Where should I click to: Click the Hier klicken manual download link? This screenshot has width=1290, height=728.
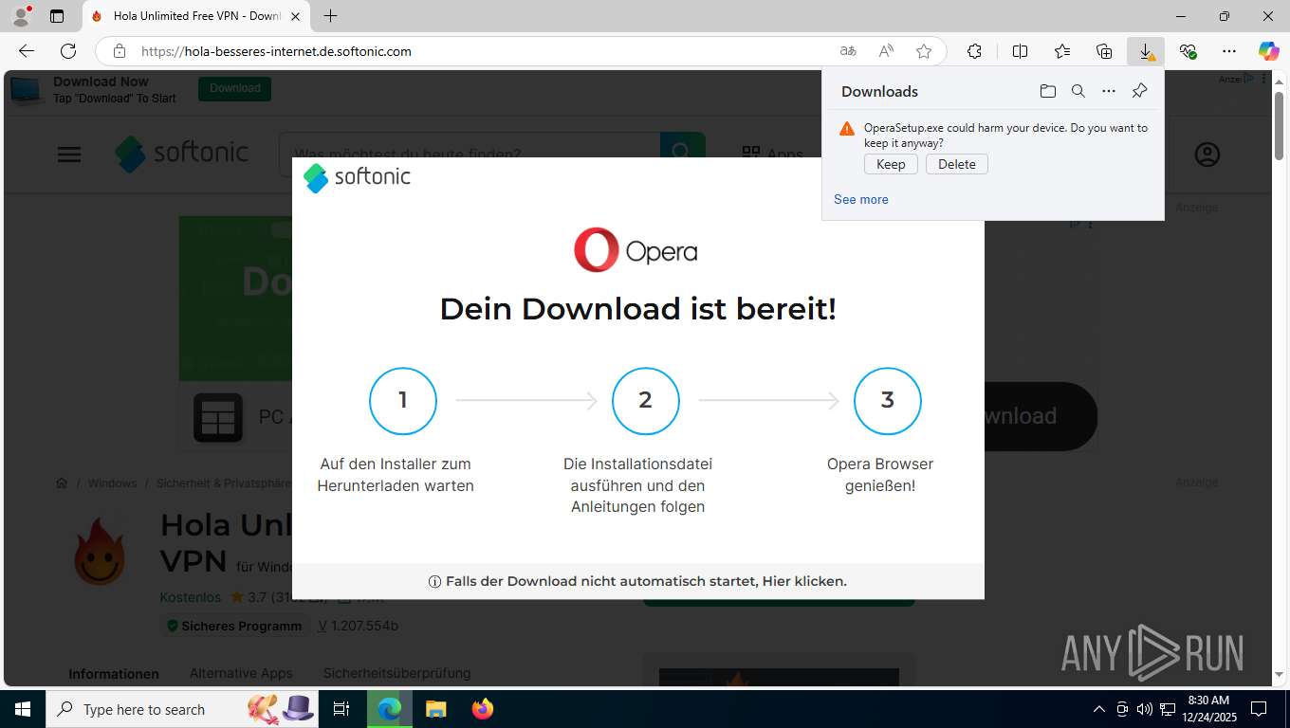click(804, 581)
